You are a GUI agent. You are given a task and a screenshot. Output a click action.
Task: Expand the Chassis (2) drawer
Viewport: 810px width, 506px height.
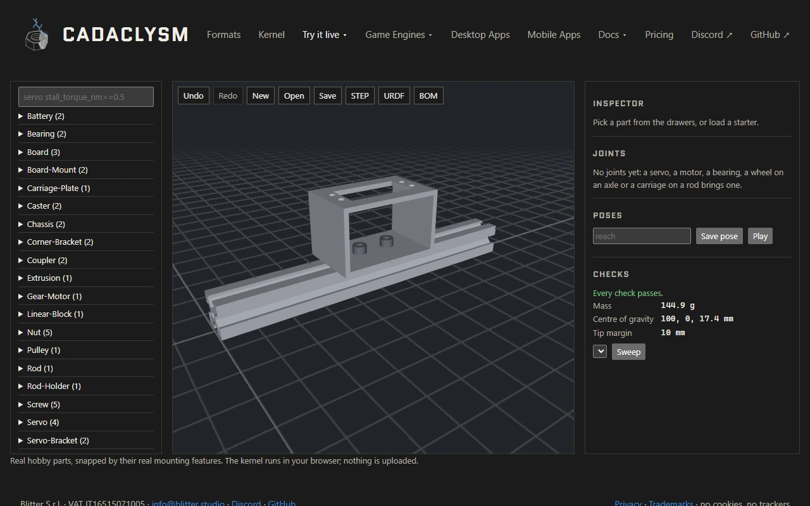coord(86,224)
